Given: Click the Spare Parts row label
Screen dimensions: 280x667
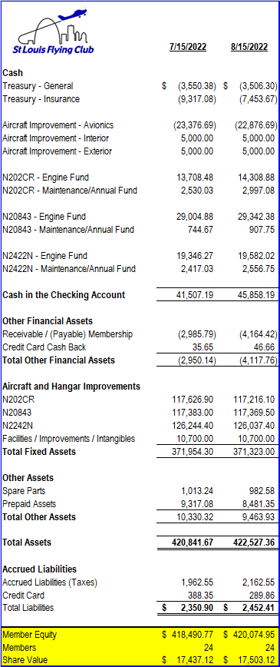Looking at the screenshot, I should point(23,491).
